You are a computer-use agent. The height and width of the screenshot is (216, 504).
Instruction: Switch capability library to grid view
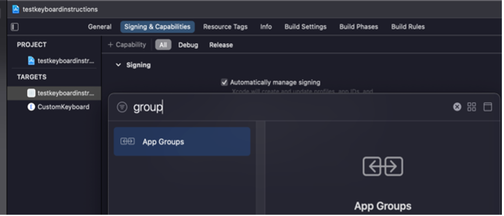(472, 107)
